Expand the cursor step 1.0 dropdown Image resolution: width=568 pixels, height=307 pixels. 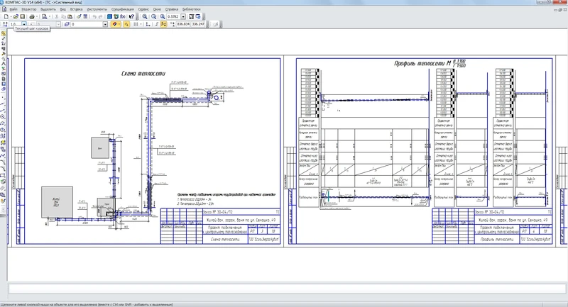pyautogui.click(x=25, y=23)
